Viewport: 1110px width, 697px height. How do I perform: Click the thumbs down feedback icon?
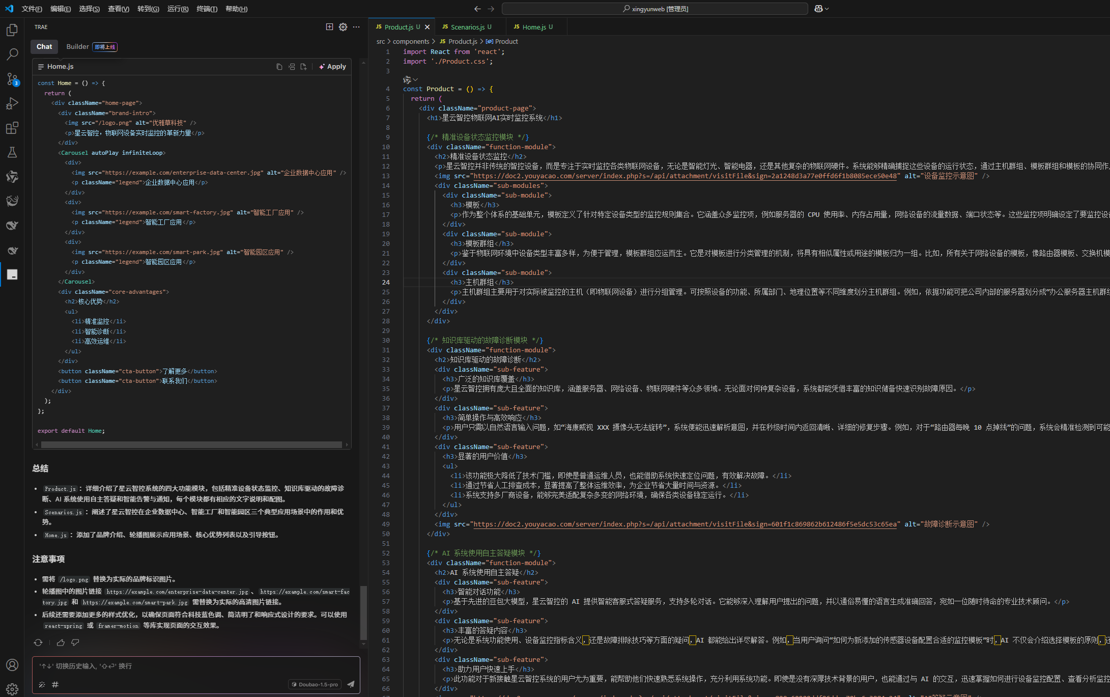75,643
